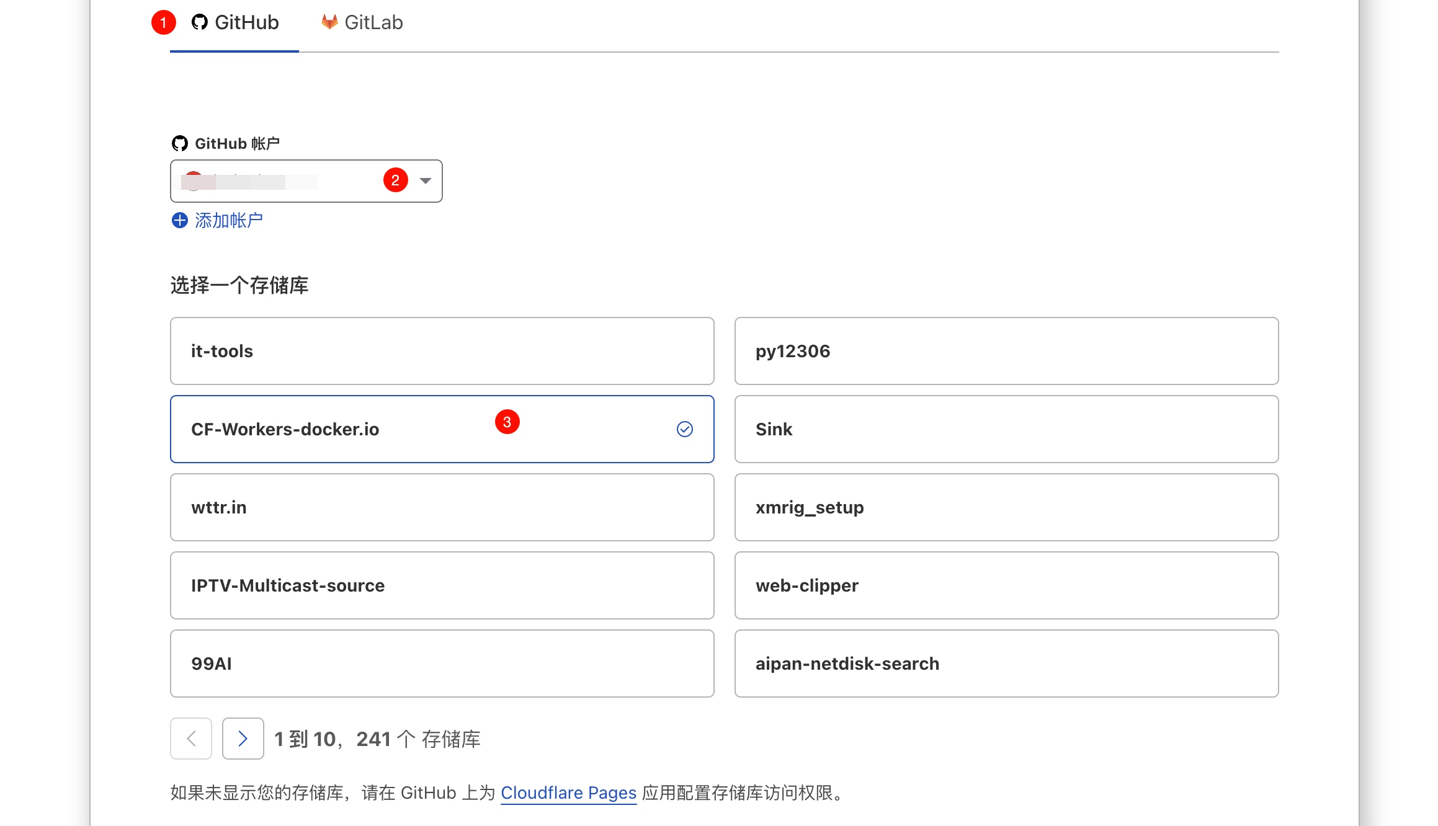
Task: Click the GitHub account selection box
Action: (x=279, y=181)
